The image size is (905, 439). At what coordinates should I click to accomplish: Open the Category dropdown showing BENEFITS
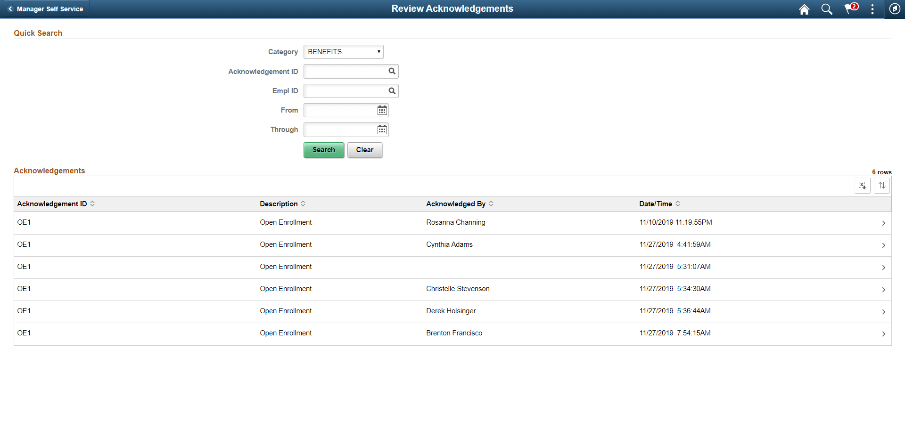tap(343, 52)
